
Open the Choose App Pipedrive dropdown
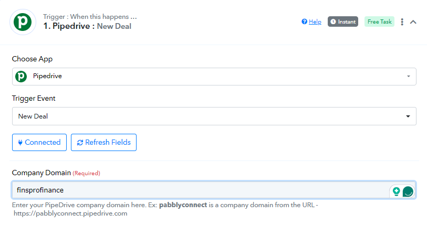tap(214, 77)
